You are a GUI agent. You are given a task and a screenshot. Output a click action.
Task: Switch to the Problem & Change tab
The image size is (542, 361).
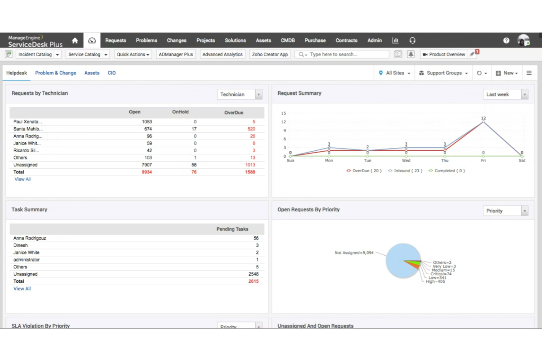pos(55,73)
